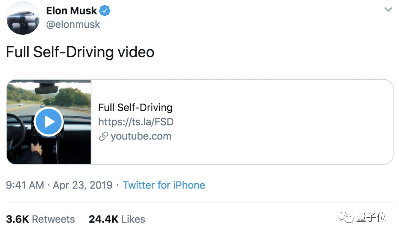Click the 量子位 watermark text
The image size is (399, 235).
point(371,217)
